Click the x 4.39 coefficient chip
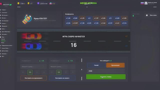The height and width of the screenshot is (90, 160). pyautogui.click(x=82, y=18)
